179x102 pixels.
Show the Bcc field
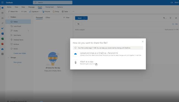pos(177,24)
